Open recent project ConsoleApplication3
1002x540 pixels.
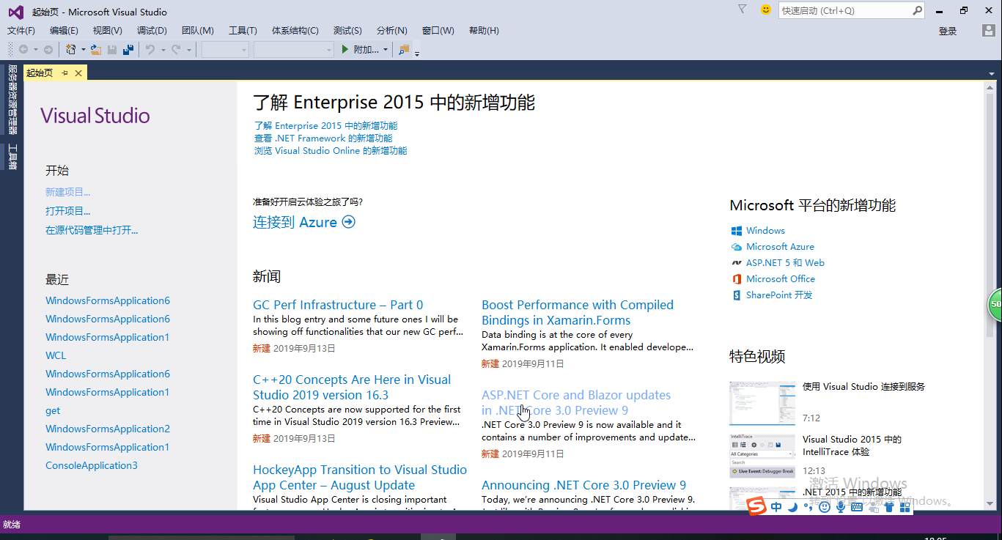(x=92, y=465)
